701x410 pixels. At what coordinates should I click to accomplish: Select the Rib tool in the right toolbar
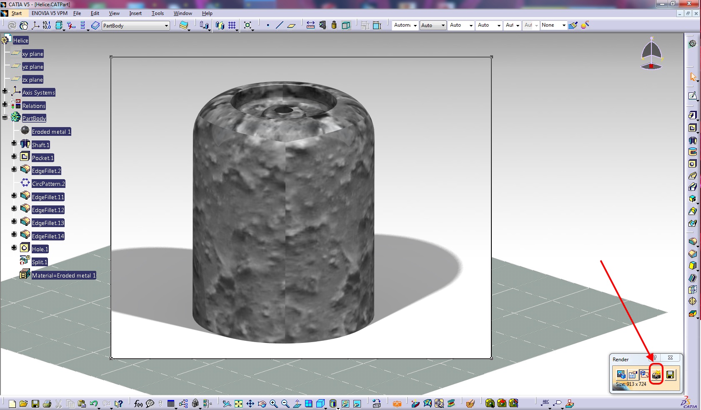(692, 175)
